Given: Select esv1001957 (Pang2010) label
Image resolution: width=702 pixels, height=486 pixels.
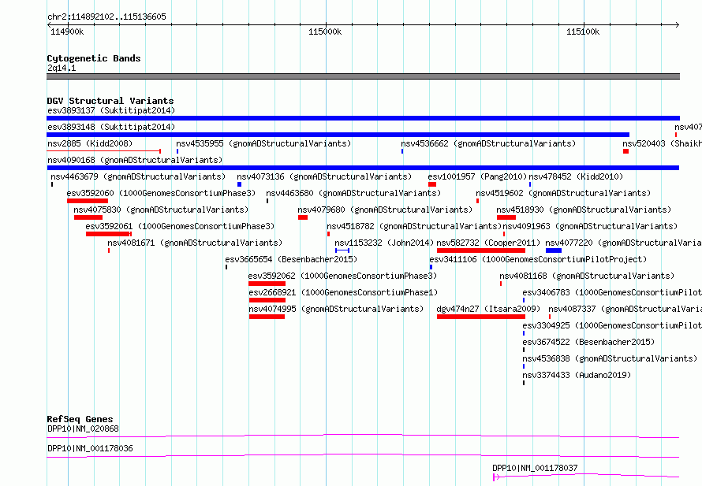Looking at the screenshot, I should point(477,176).
